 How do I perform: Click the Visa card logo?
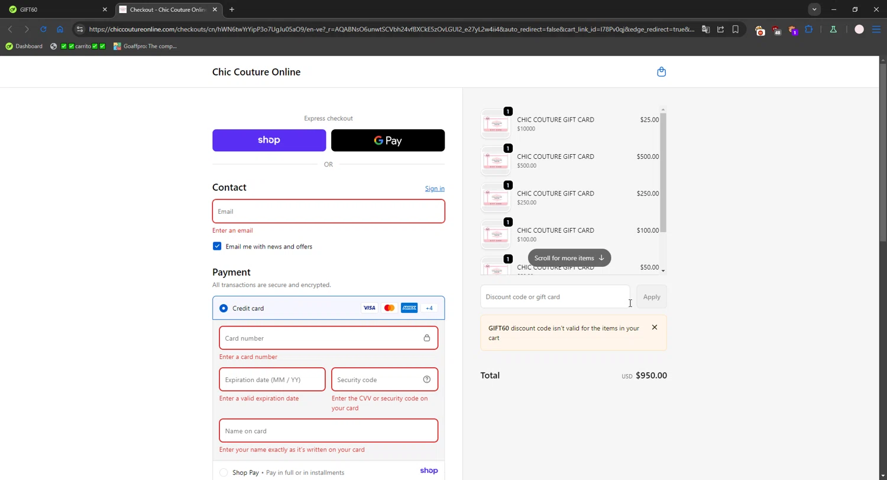click(x=369, y=308)
